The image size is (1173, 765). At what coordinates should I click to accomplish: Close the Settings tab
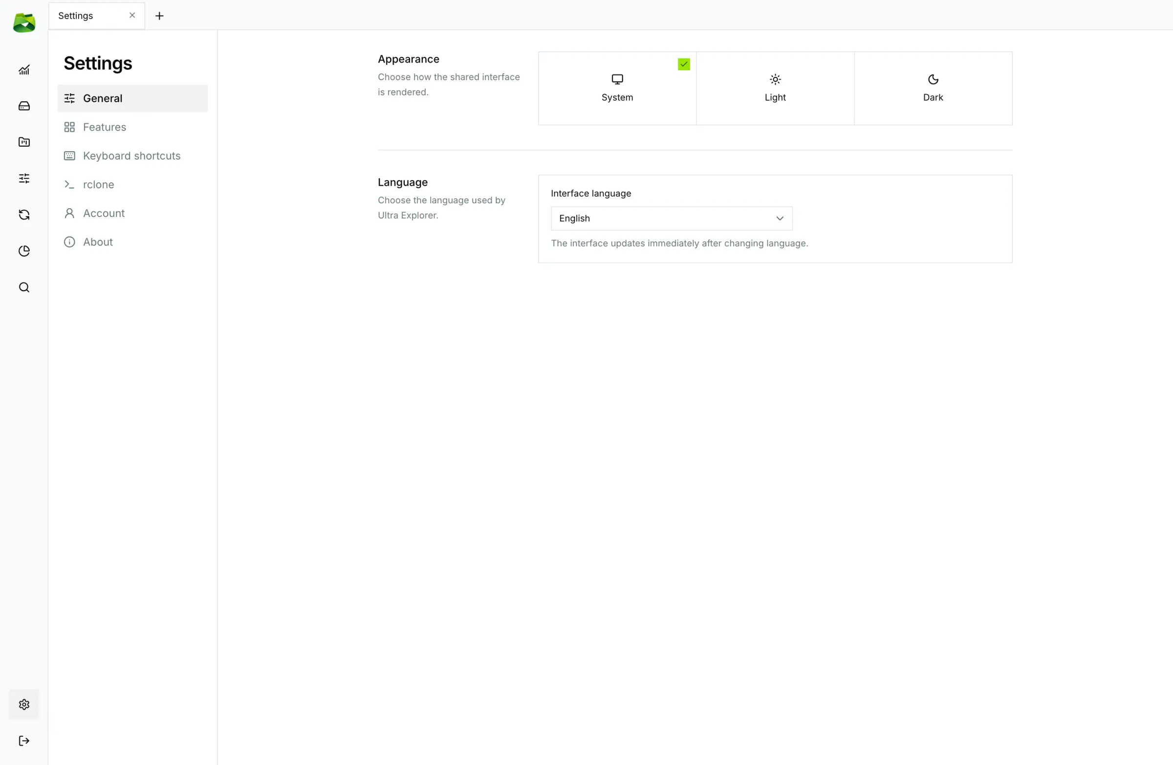tap(132, 15)
